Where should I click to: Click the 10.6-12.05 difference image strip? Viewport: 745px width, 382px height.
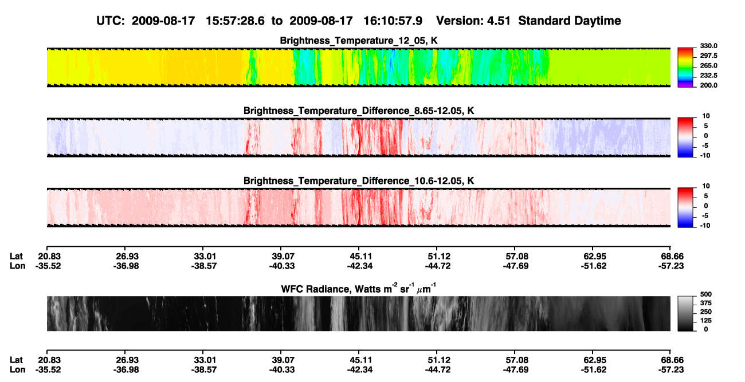click(x=359, y=208)
